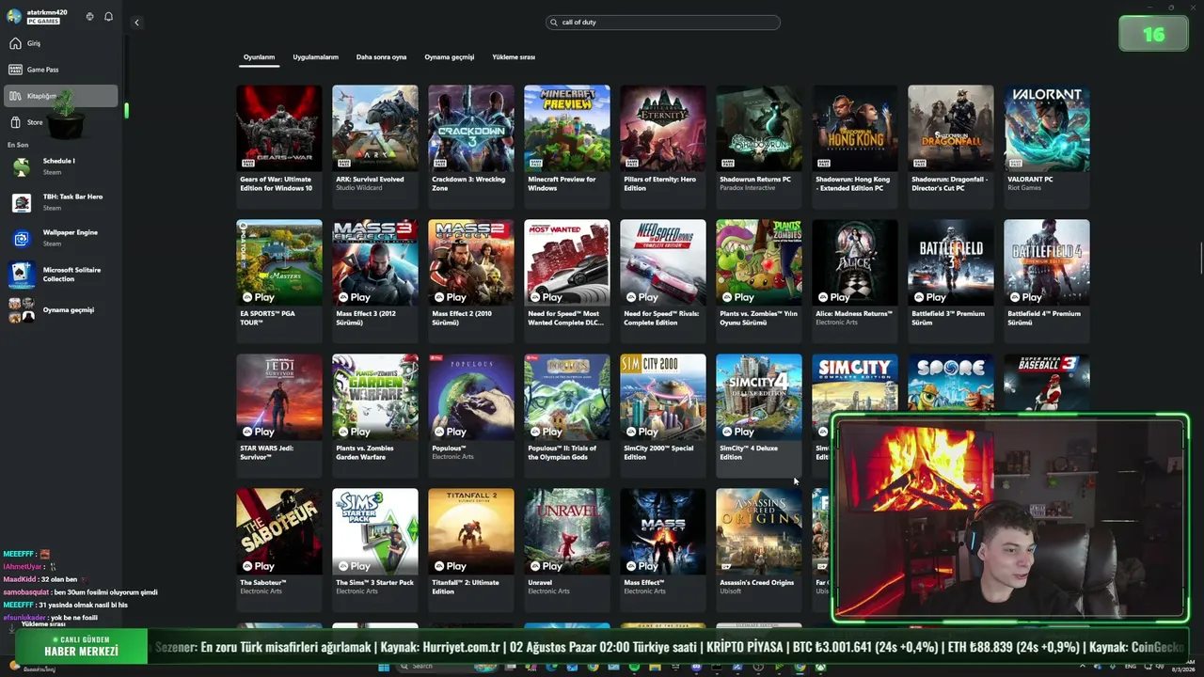Switch to the Daha sonra oyna tab
Viewport: 1204px width, 677px height.
pyautogui.click(x=381, y=57)
